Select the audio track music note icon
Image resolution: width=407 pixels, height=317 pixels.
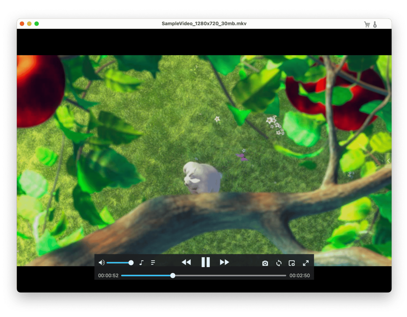[x=141, y=263]
